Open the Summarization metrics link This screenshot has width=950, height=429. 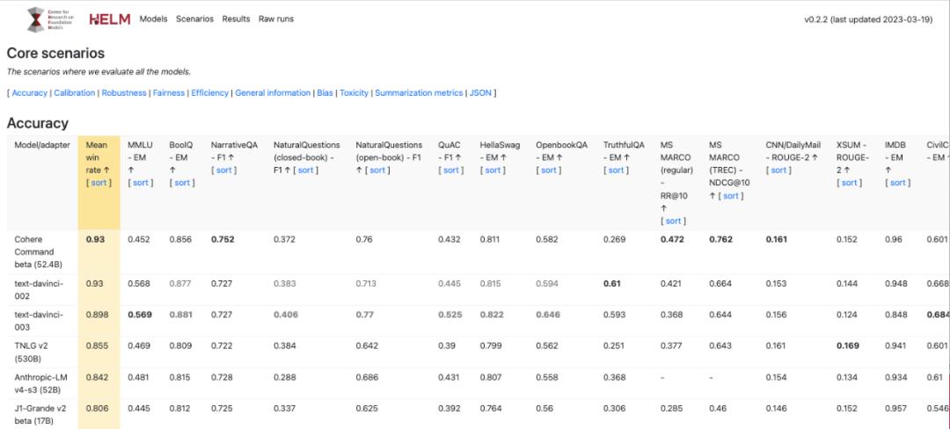(419, 92)
